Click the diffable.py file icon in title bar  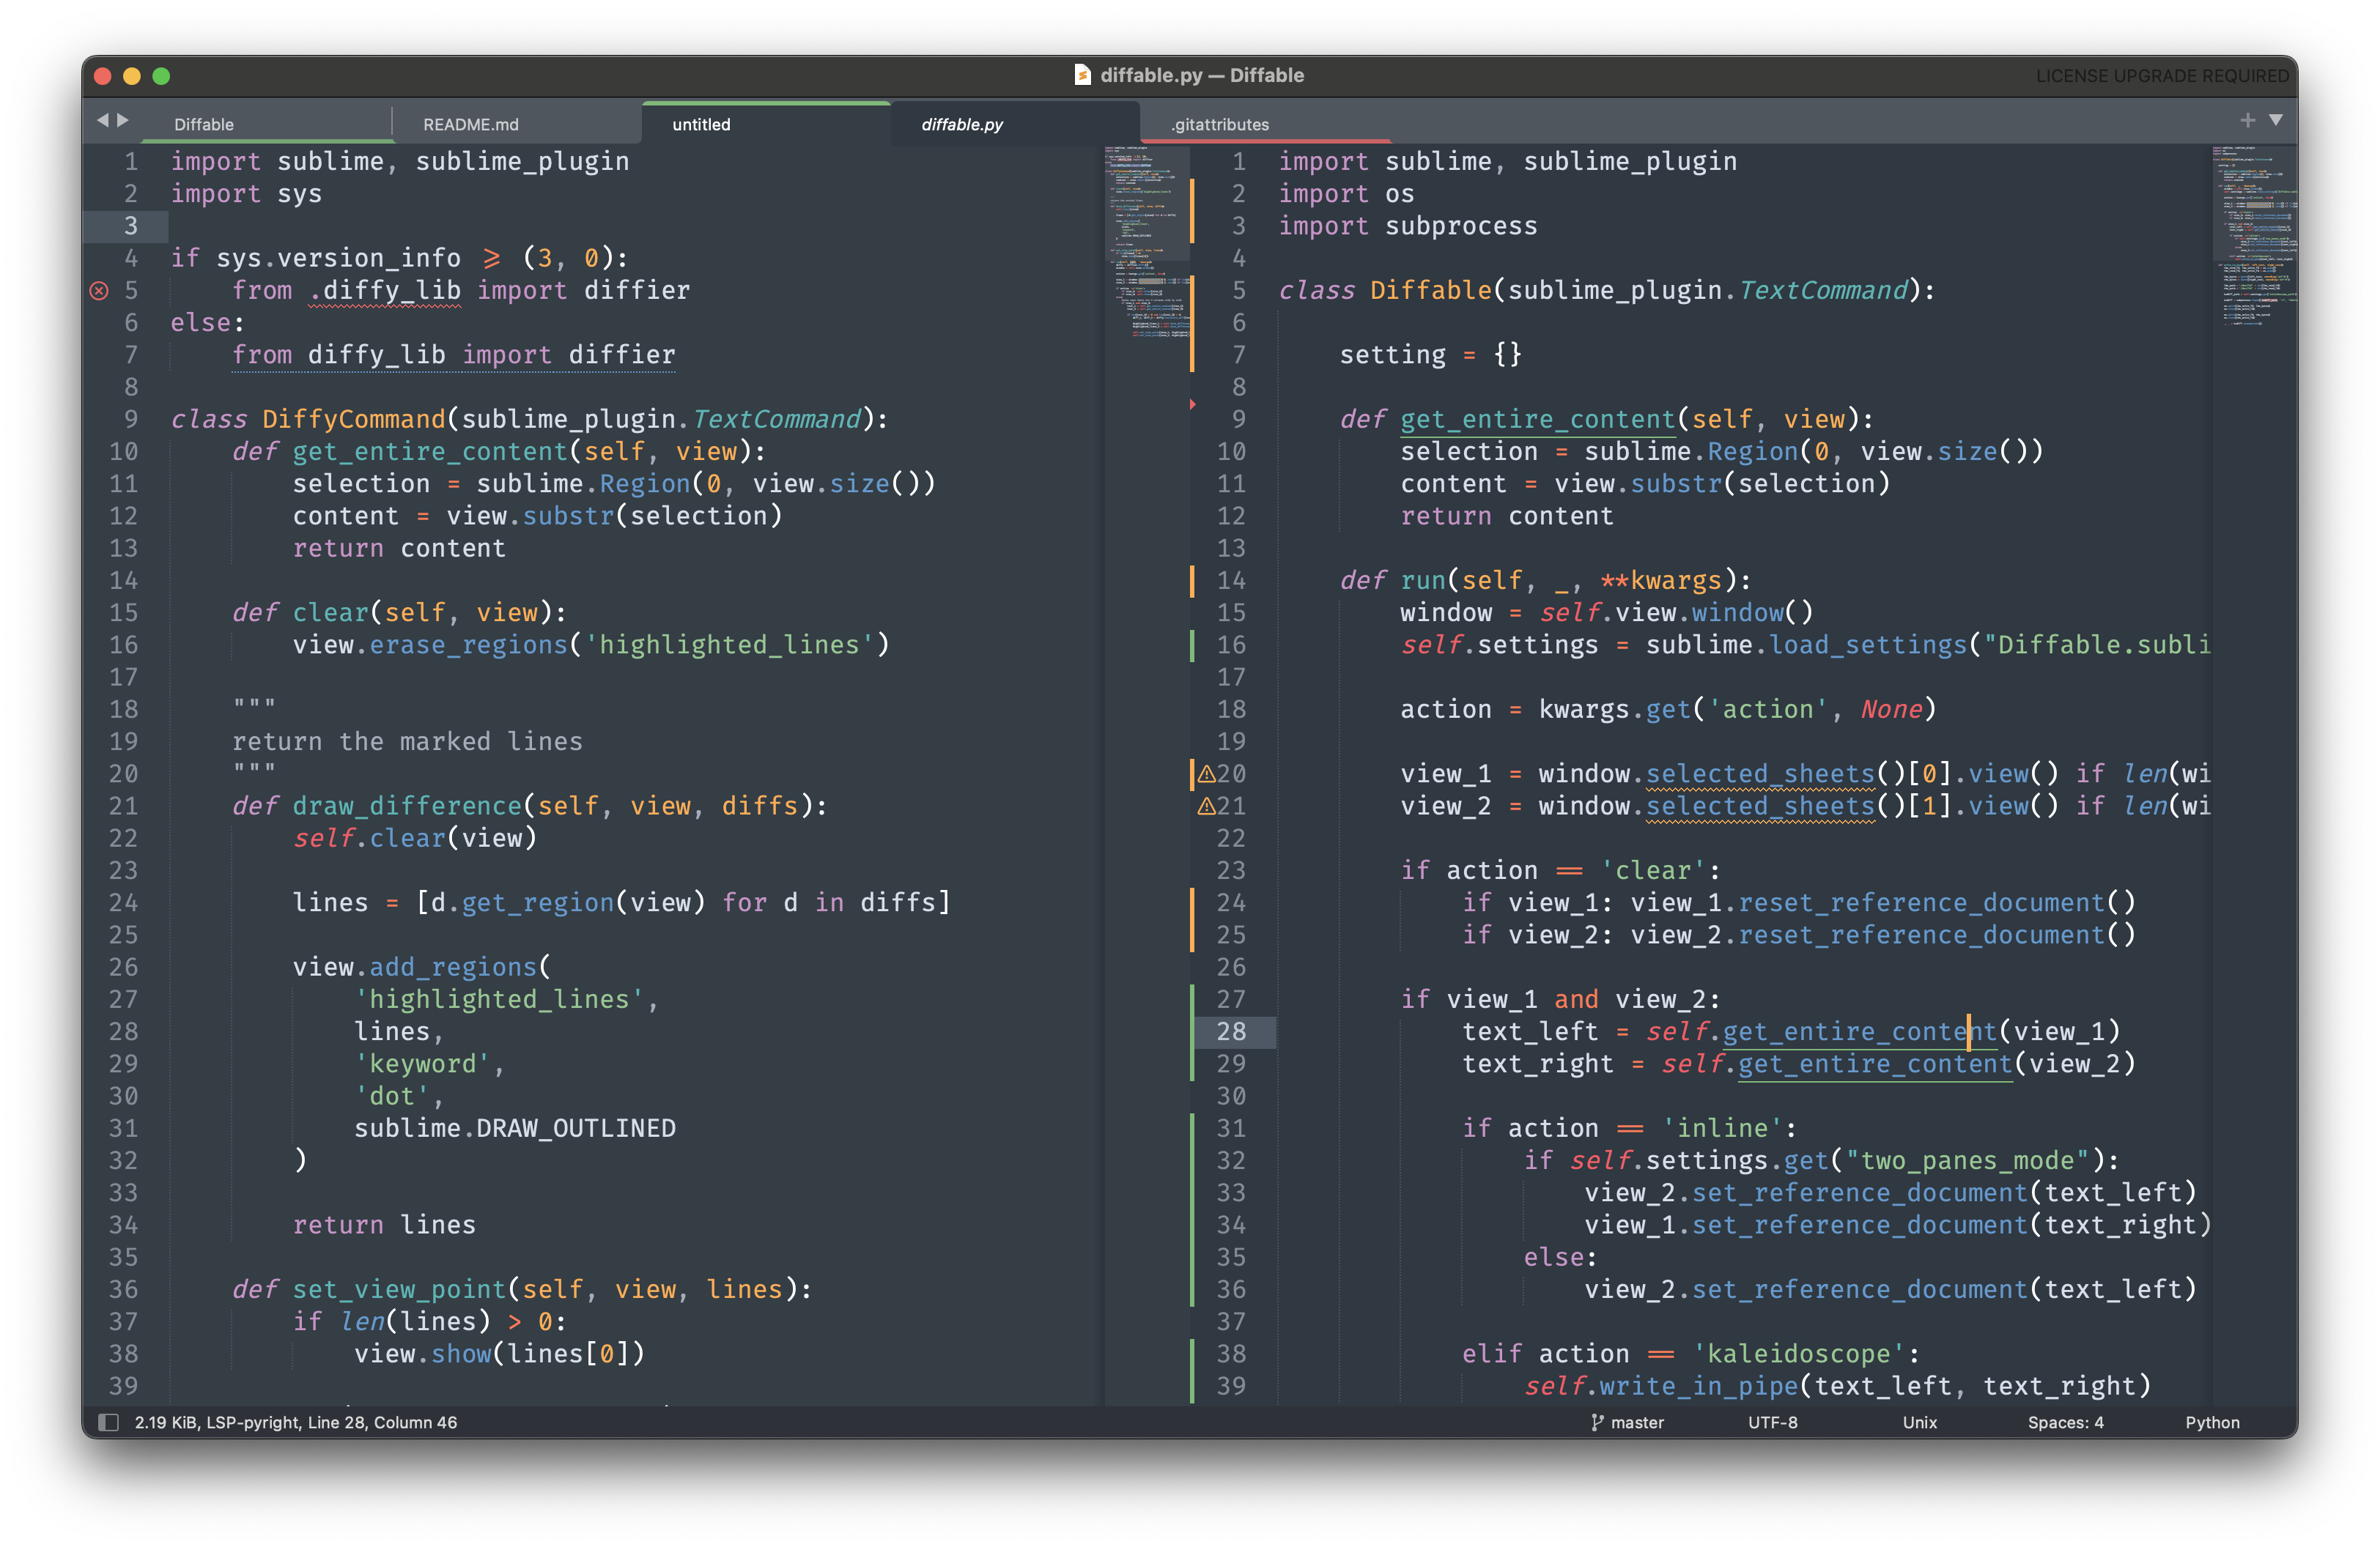(x=1082, y=75)
